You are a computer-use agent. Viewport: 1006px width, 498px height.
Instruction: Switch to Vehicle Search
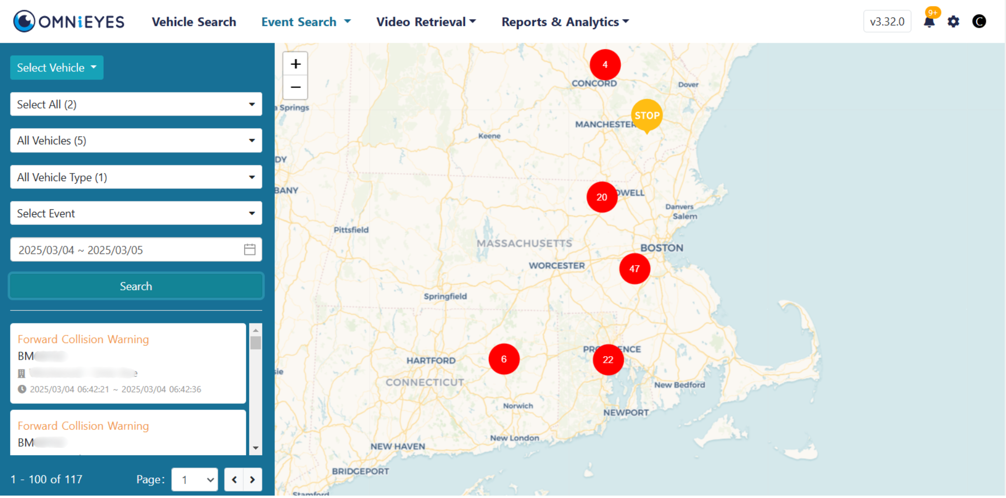193,22
